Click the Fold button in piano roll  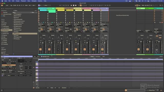(x=35, y=56)
